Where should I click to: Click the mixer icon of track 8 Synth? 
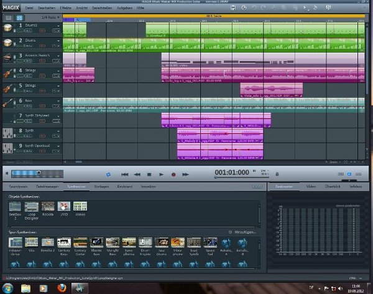coord(7,133)
